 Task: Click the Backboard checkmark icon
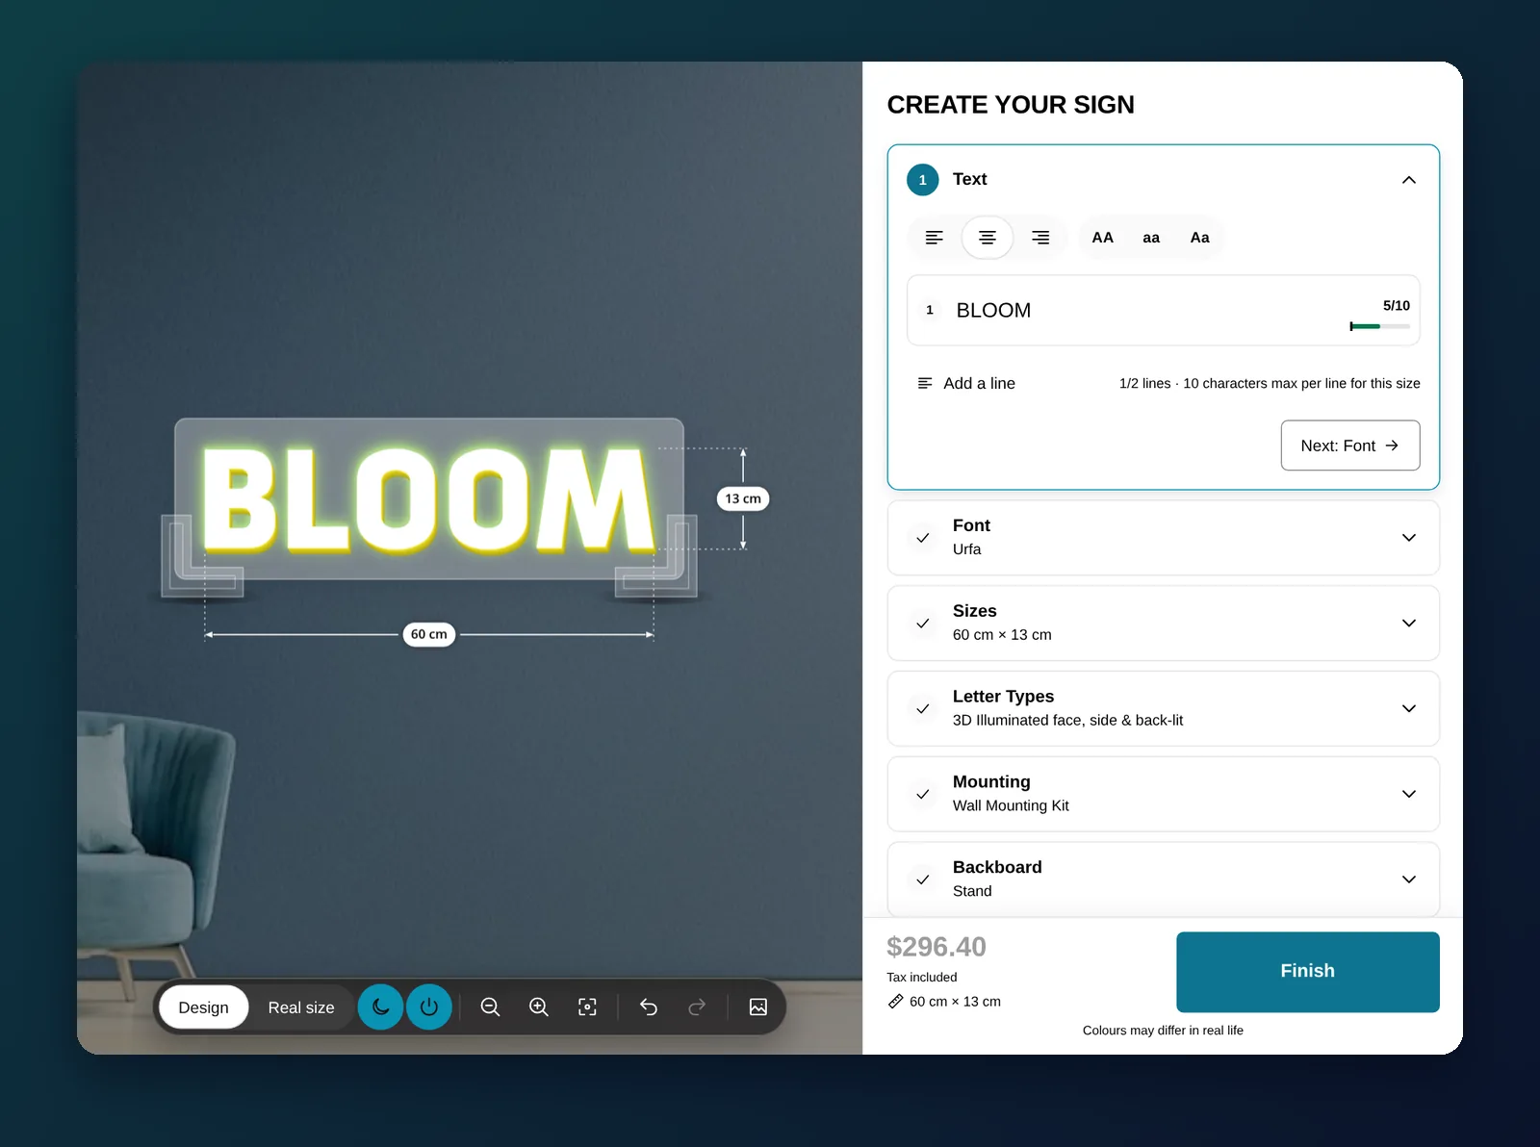(923, 879)
